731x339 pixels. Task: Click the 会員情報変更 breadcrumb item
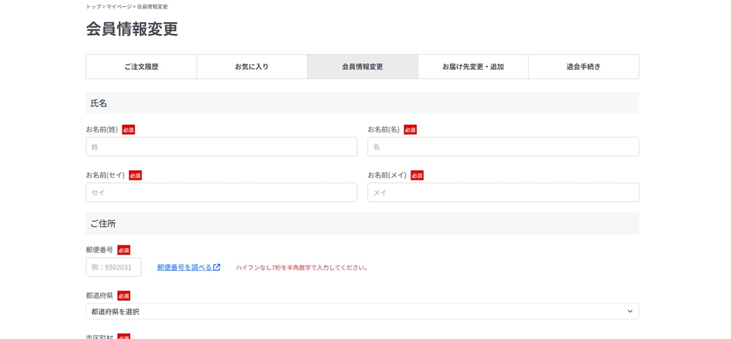click(x=152, y=7)
